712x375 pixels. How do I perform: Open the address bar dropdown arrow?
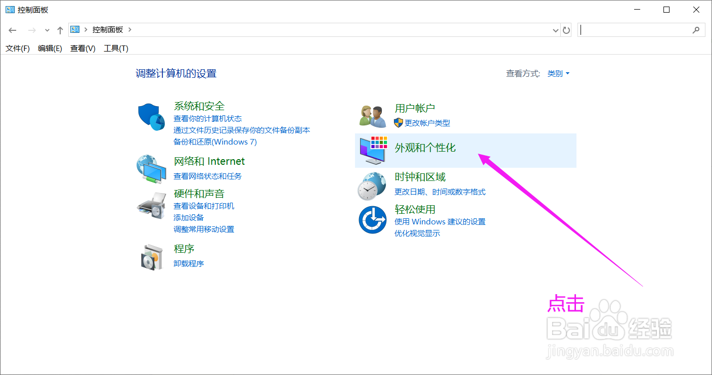(x=555, y=30)
